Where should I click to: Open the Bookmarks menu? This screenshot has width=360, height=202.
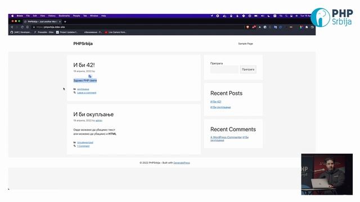[x=64, y=16]
